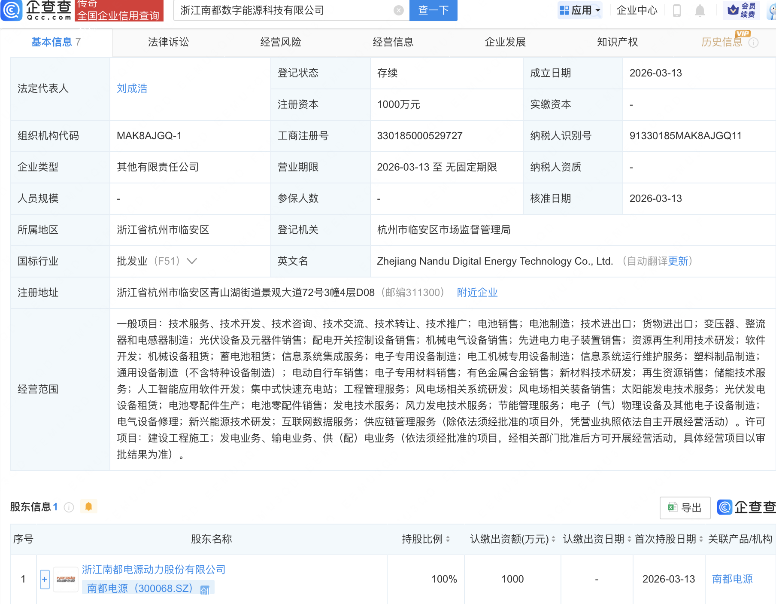Click the 查一下 search button
Image resolution: width=776 pixels, height=604 pixels.
[x=433, y=10]
